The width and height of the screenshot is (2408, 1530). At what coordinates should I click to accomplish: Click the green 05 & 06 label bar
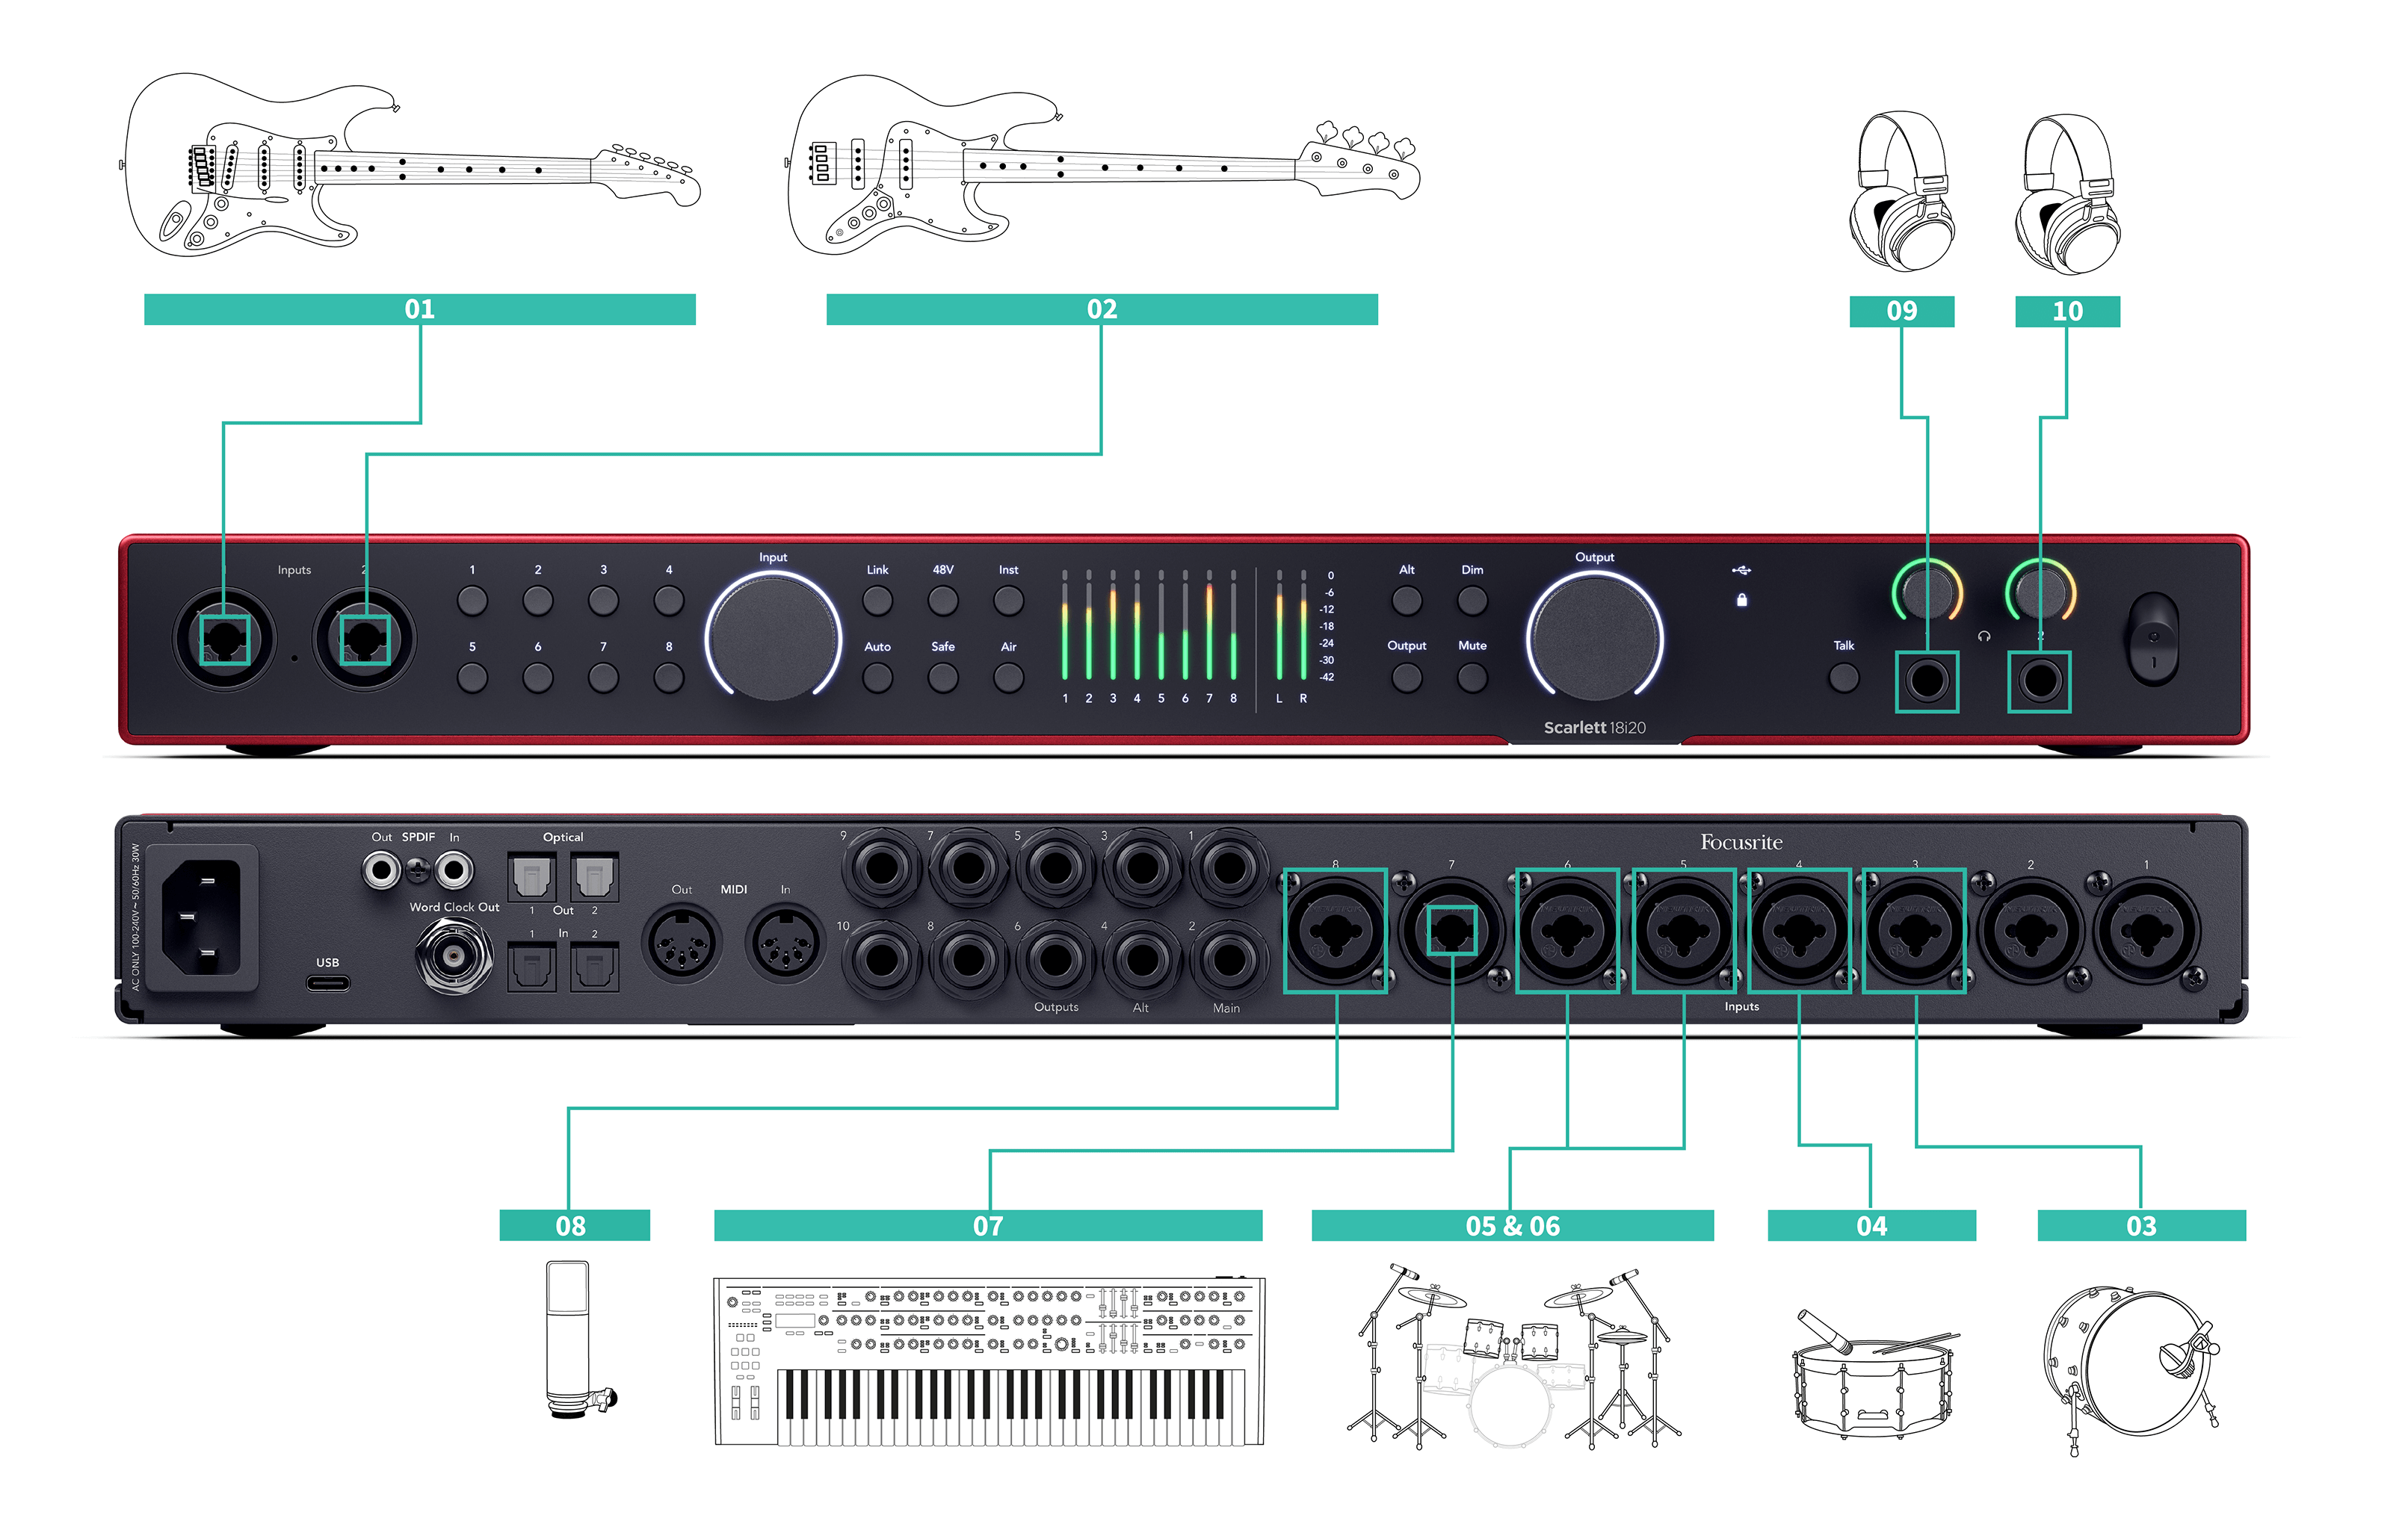coord(1512,1225)
